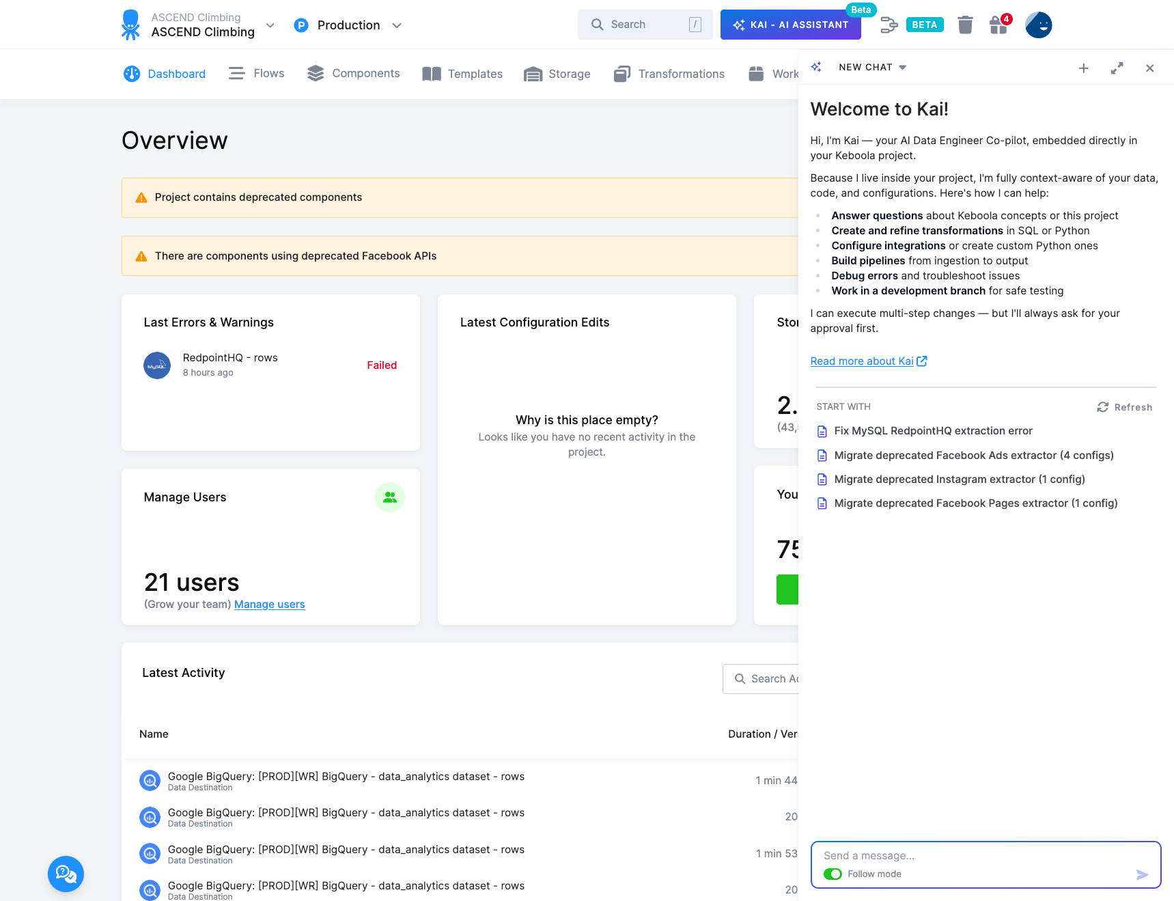
Task: Click the send message arrow icon
Action: [1142, 874]
